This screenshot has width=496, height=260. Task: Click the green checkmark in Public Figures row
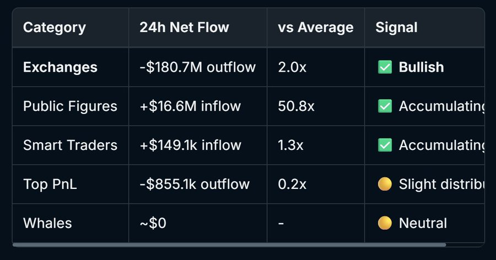385,106
